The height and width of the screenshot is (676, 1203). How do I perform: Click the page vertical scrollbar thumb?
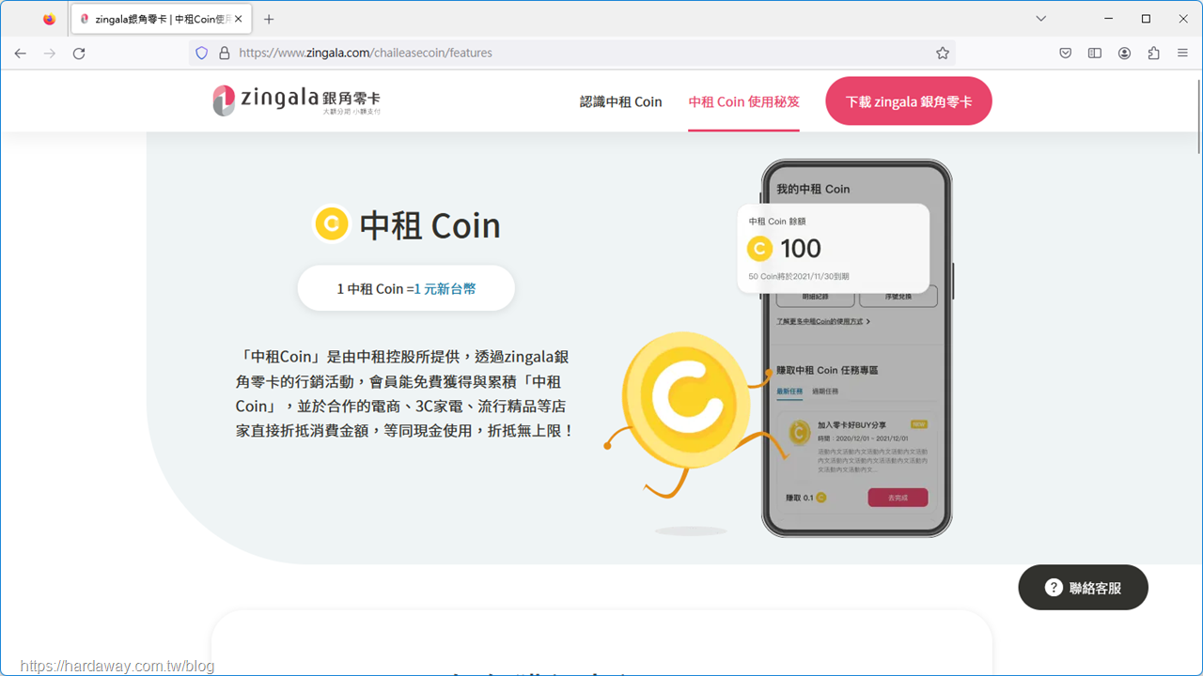click(1197, 113)
